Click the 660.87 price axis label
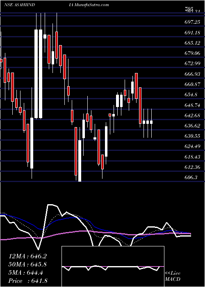Image resolution: width=205 pixels, height=287 pixels. pos(191,84)
